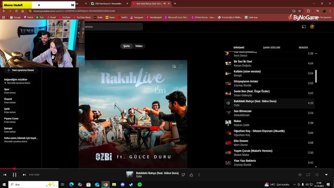Open the ŞARKI SÖZLERİ tab
Viewport: 334px width, 188px height.
click(271, 48)
